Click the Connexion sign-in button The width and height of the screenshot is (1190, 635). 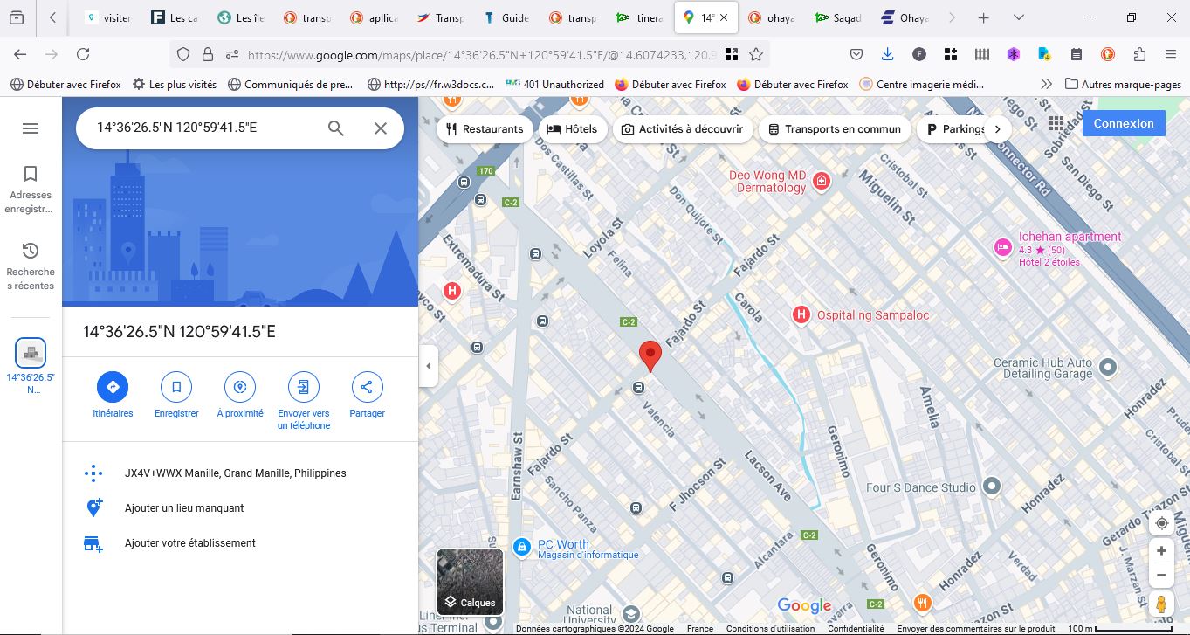click(x=1124, y=123)
